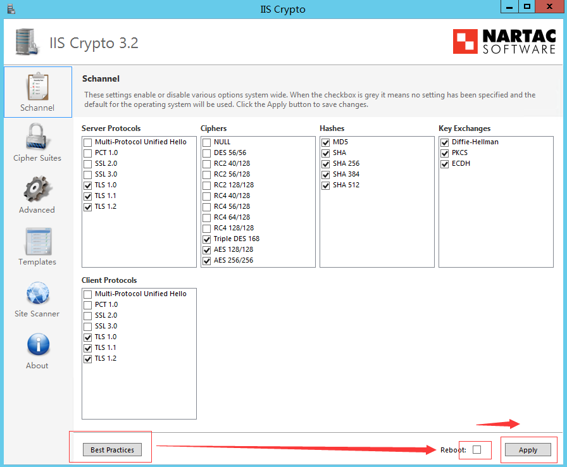This screenshot has width=567, height=467.
Task: Check the RC4 128/128 cipher
Action: (206, 229)
